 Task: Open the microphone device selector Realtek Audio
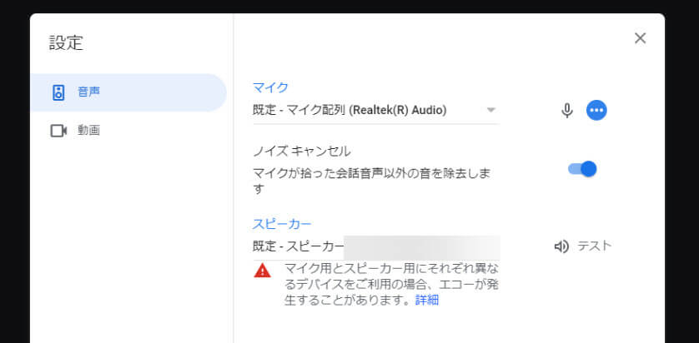click(x=376, y=111)
